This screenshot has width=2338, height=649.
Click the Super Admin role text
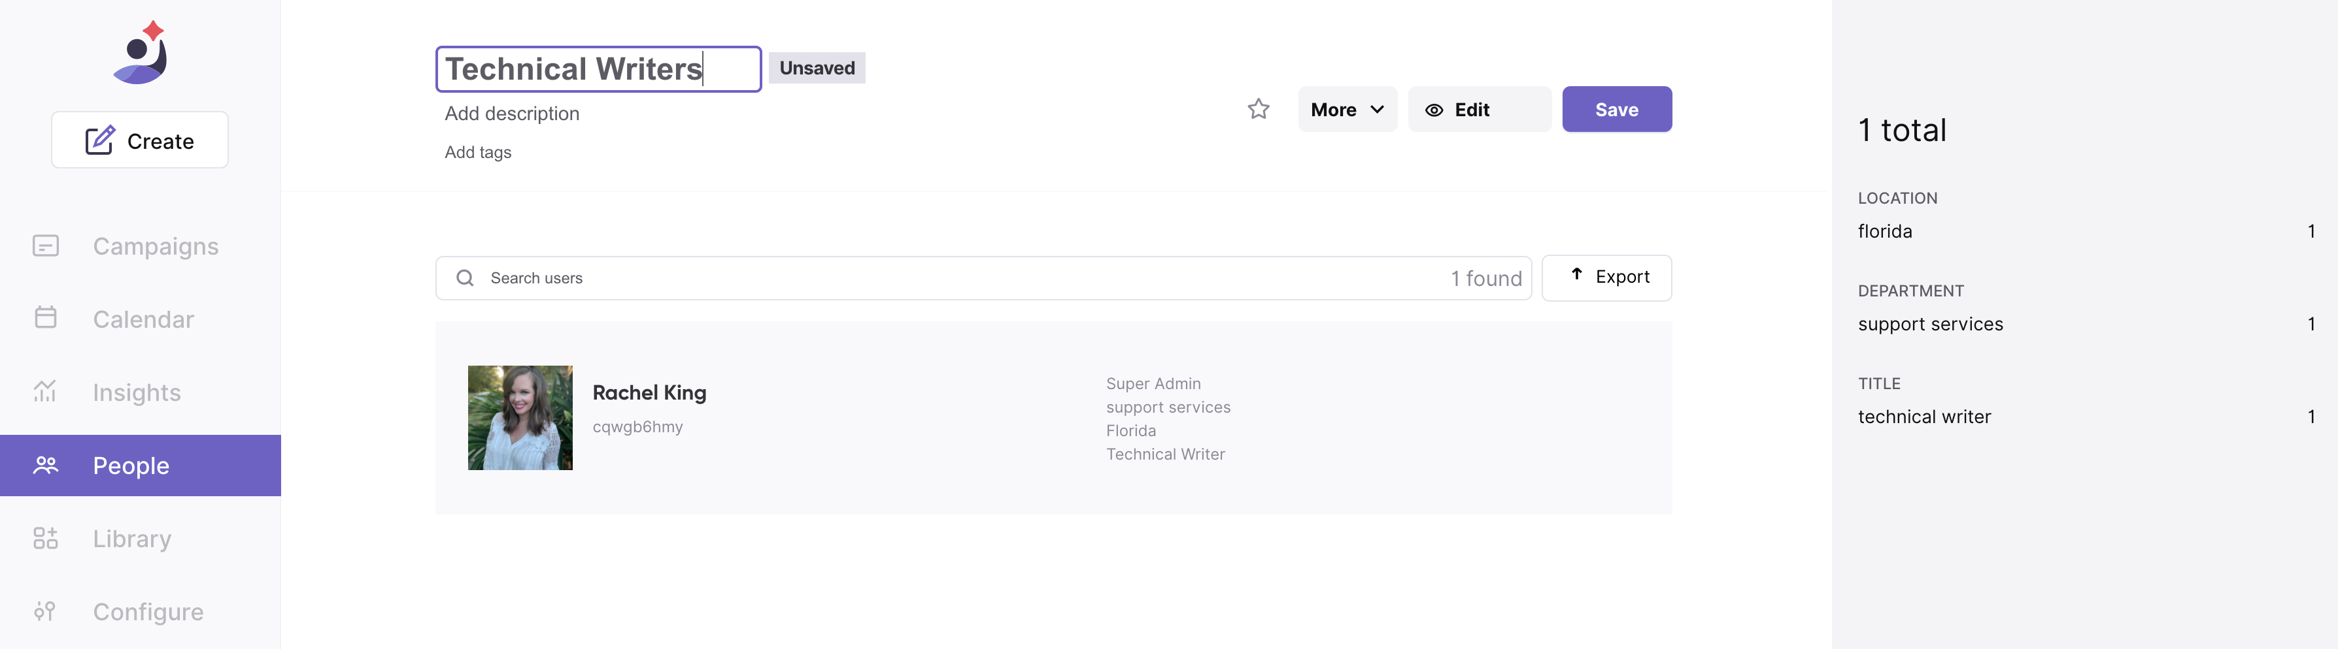pyautogui.click(x=1153, y=383)
